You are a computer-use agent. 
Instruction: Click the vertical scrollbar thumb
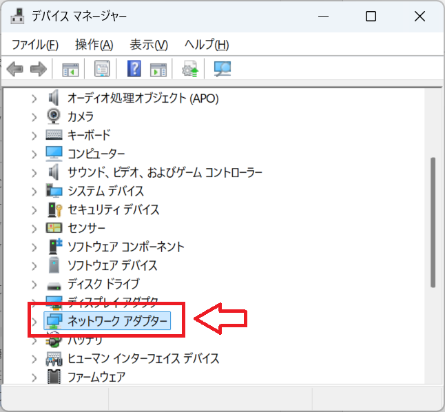click(x=433, y=223)
